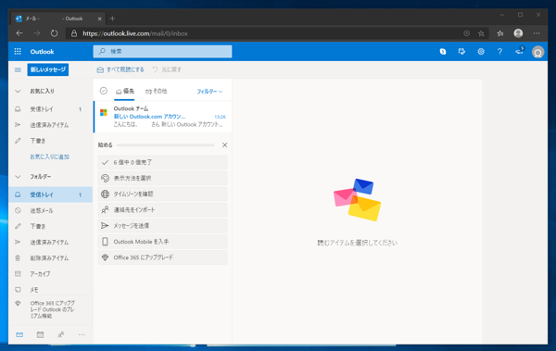The width and height of the screenshot is (556, 351).
Task: Open the 削除済みアイテム deleted folder
Action: click(50, 258)
